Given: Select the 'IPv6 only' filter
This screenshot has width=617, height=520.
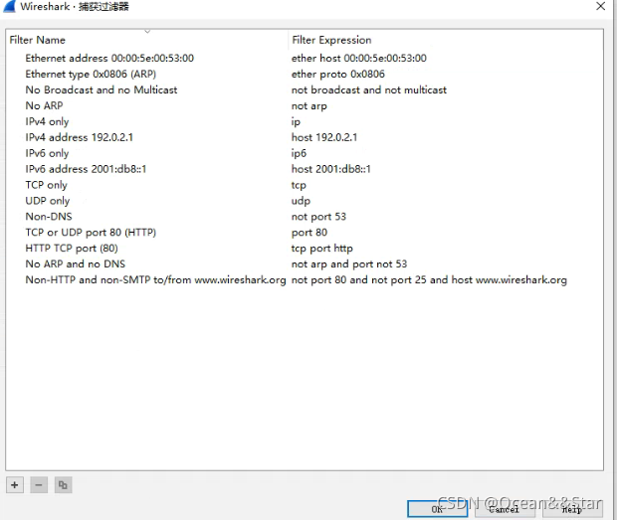Looking at the screenshot, I should pyautogui.click(x=47, y=153).
